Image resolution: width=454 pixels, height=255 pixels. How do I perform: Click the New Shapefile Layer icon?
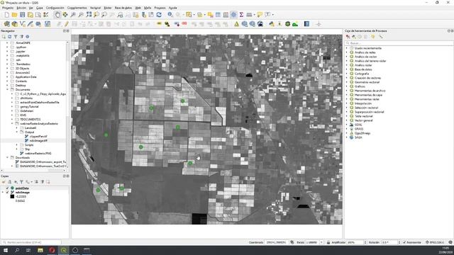(23, 24)
